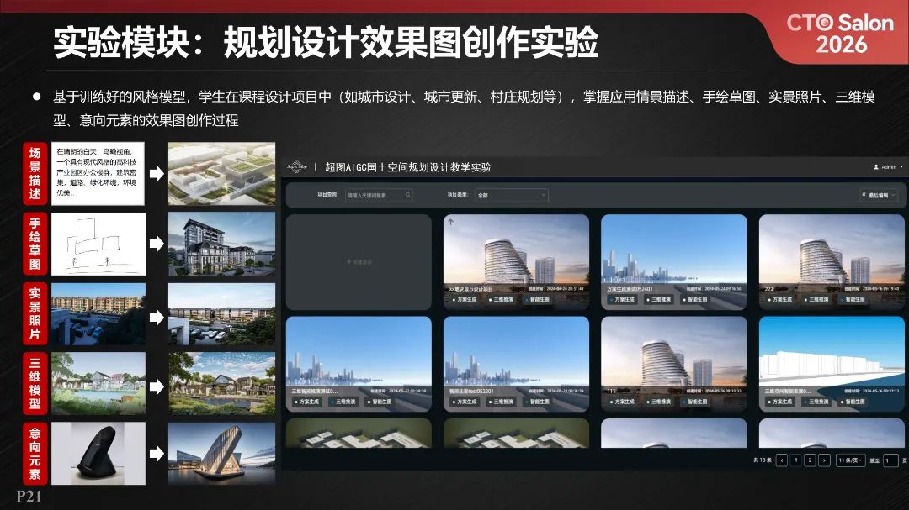Click 智能生图 on the 222 project card

tap(853, 299)
